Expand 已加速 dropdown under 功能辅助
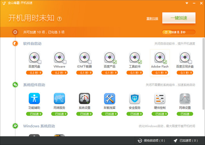Screen dimensions: 205x145 [34, 114]
